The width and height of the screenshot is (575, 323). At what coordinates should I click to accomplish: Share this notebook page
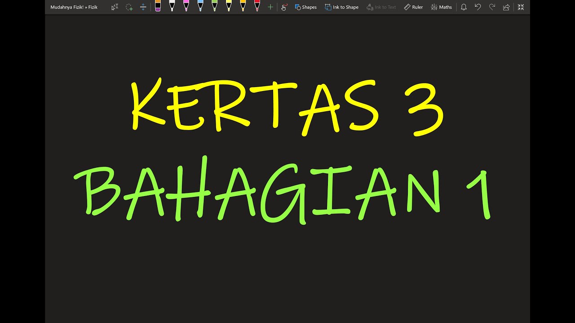[x=506, y=7]
